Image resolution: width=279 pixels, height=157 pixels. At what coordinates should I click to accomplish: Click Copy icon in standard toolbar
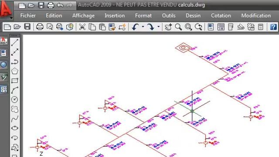92,27
